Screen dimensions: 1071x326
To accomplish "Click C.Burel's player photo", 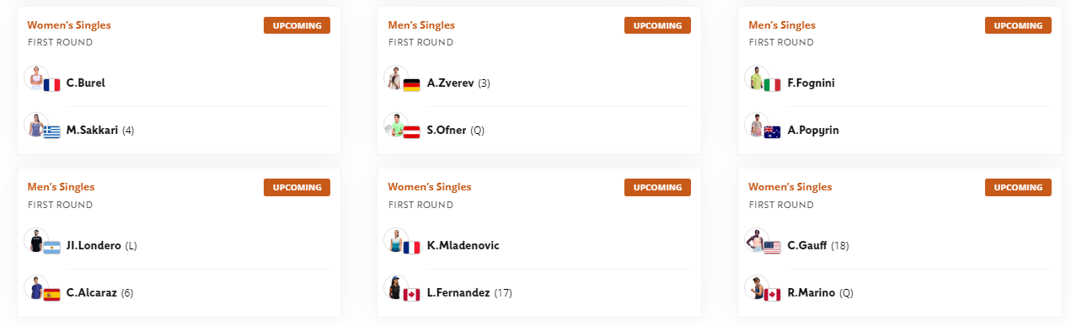I will pyautogui.click(x=35, y=78).
